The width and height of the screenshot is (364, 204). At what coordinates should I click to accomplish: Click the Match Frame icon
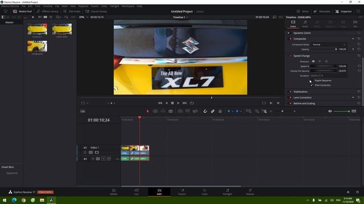tap(264, 103)
